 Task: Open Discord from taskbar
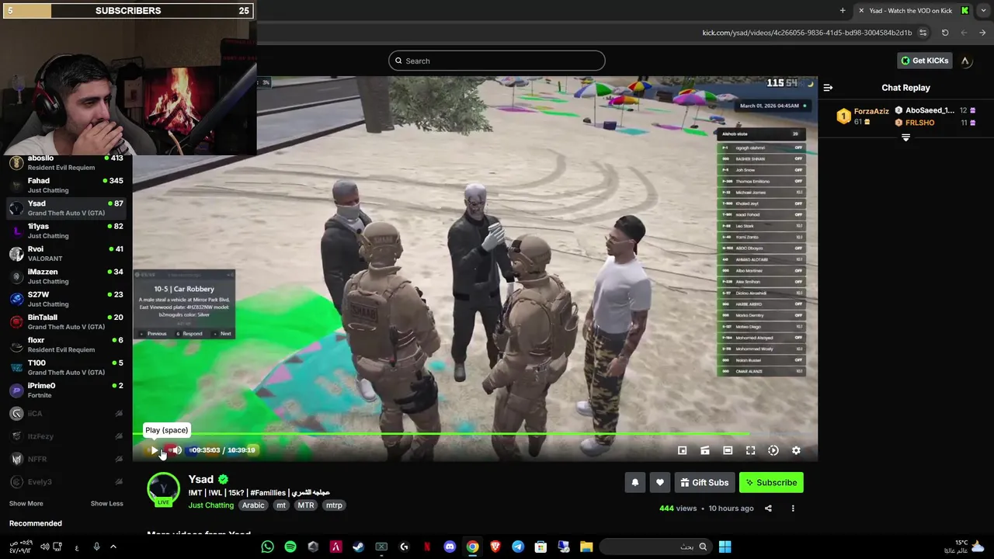pos(450,547)
